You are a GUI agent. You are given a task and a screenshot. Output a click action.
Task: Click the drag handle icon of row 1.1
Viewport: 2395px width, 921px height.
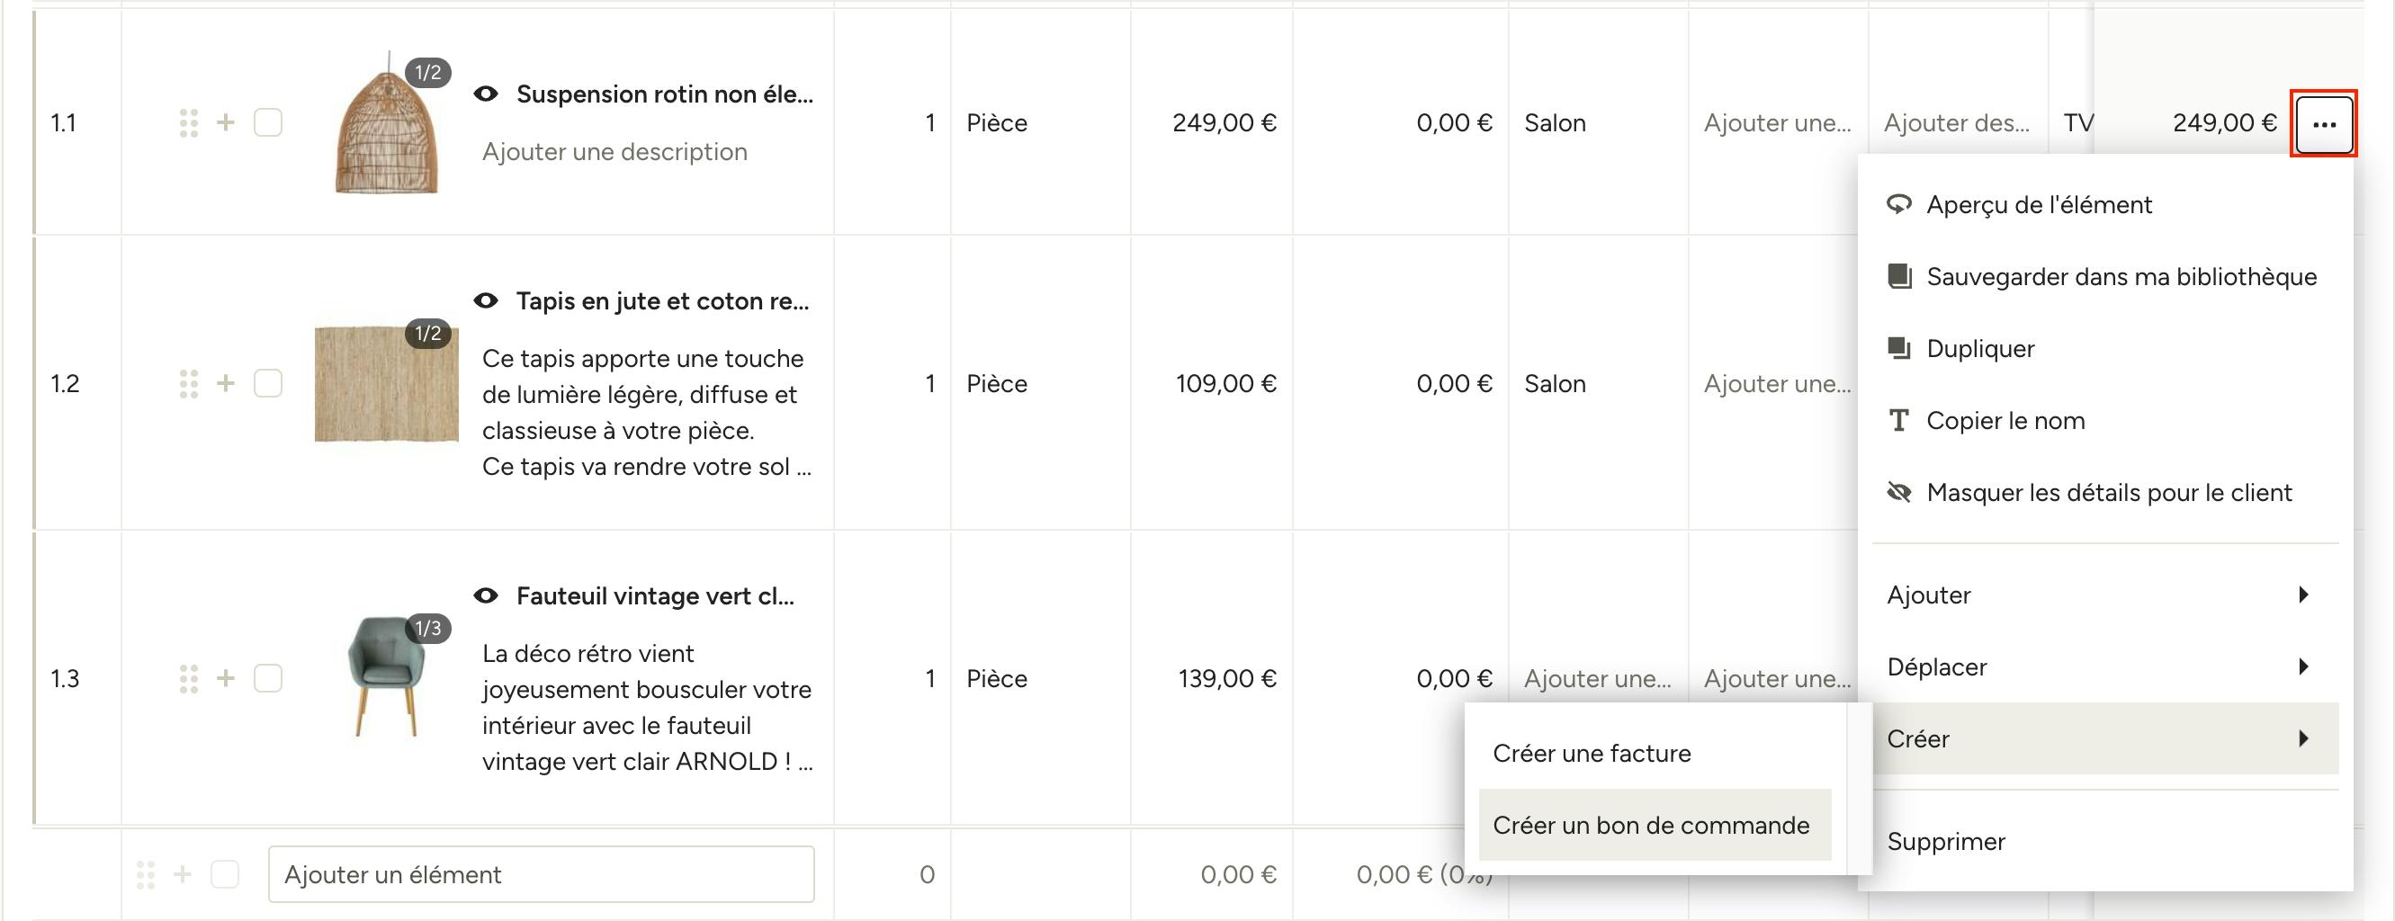pos(189,122)
